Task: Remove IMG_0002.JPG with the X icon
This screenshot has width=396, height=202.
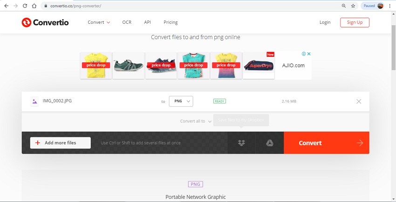Action: (x=358, y=101)
